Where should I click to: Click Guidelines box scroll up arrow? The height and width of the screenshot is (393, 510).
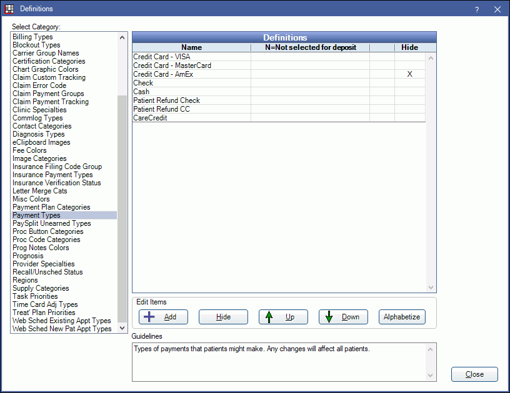click(430, 349)
